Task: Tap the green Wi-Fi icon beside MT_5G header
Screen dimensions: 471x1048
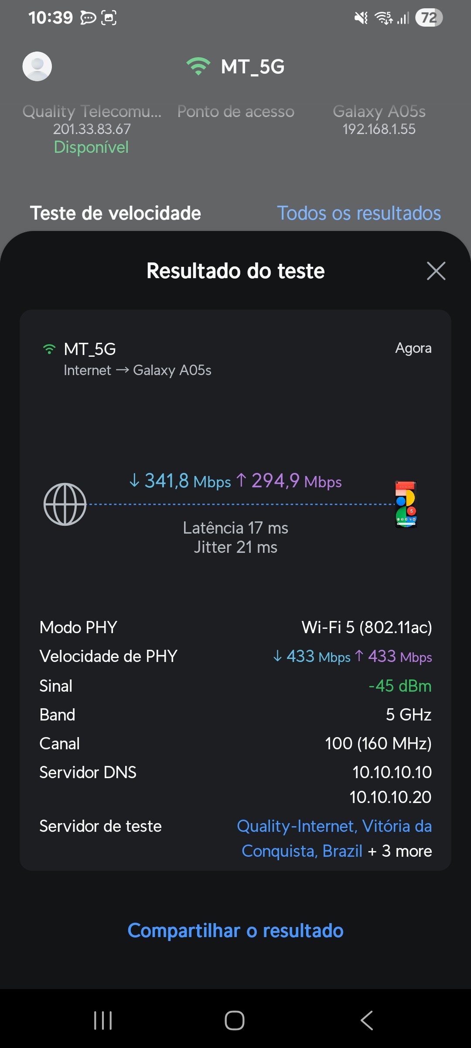Action: pyautogui.click(x=198, y=66)
